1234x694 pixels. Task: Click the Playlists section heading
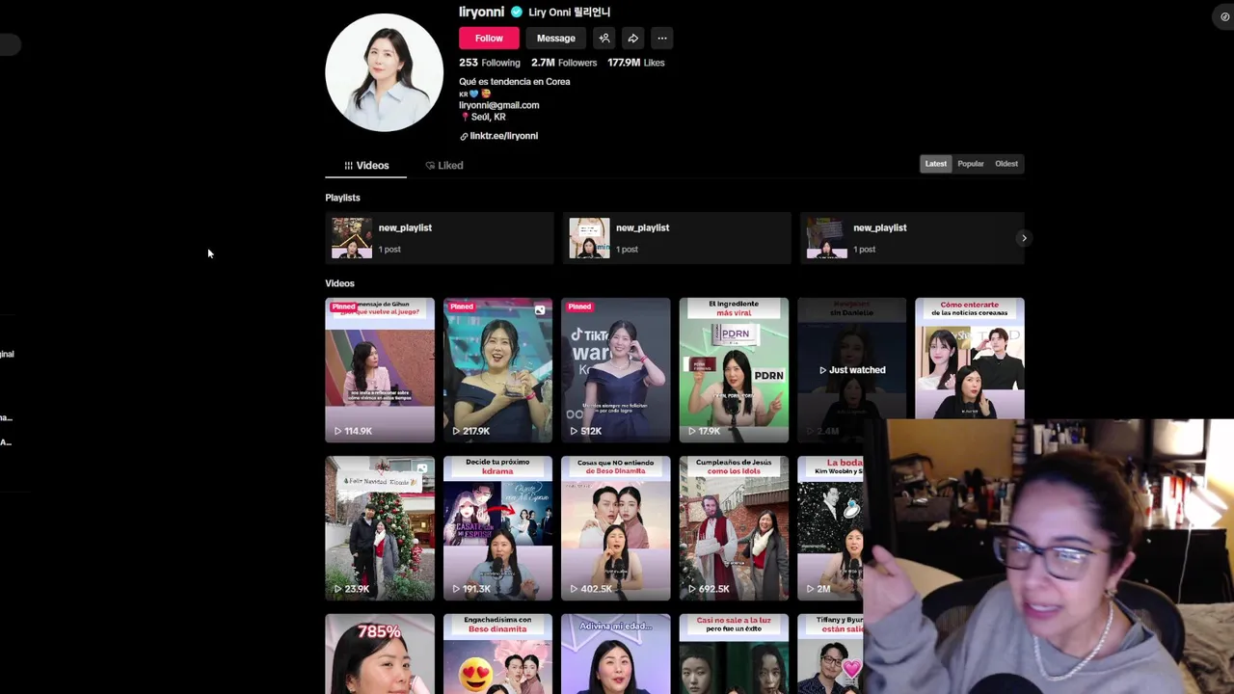(x=342, y=198)
